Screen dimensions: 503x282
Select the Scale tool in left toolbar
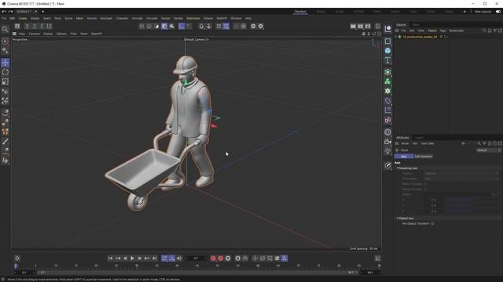[x=6, y=81]
